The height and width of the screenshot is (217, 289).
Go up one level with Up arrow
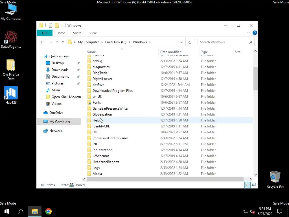coord(63,42)
